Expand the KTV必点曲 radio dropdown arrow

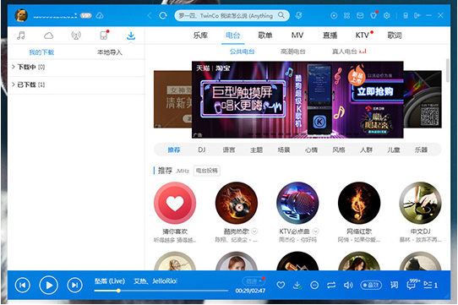[315, 231]
